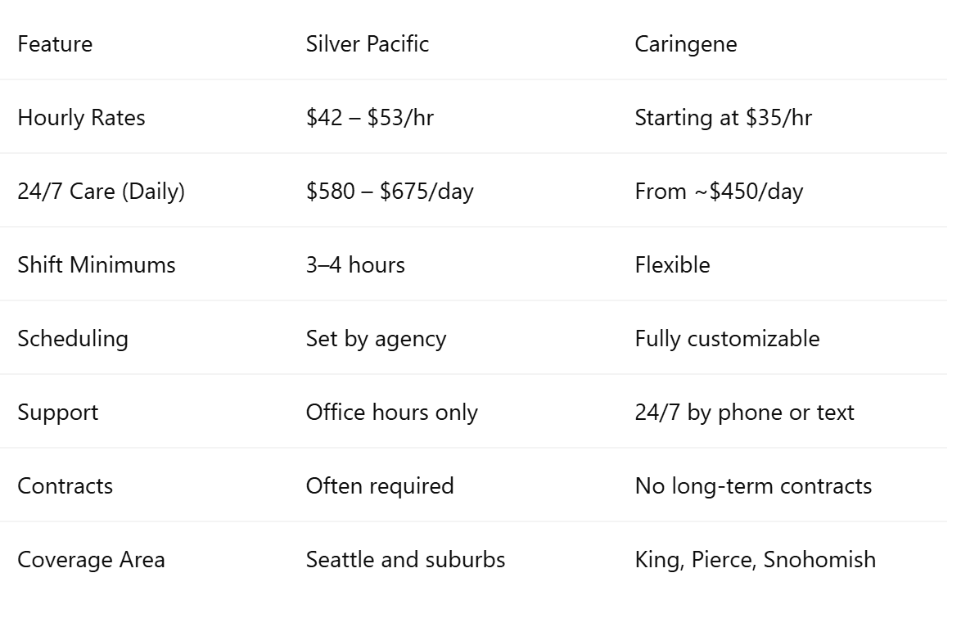The height and width of the screenshot is (618, 961).
Task: Click the King, Pierce, Snohomish cell
Action: coord(756,560)
